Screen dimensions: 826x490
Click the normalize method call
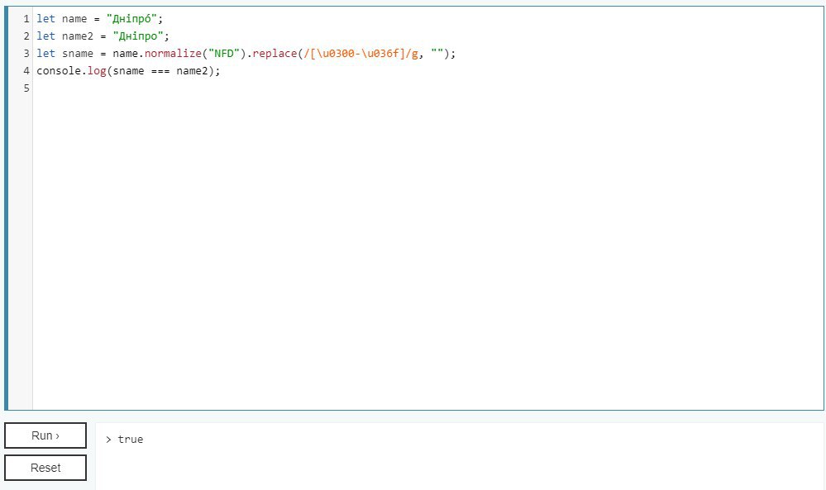tap(173, 54)
